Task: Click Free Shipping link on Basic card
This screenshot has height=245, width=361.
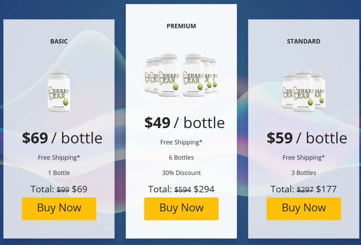Action: 59,157
